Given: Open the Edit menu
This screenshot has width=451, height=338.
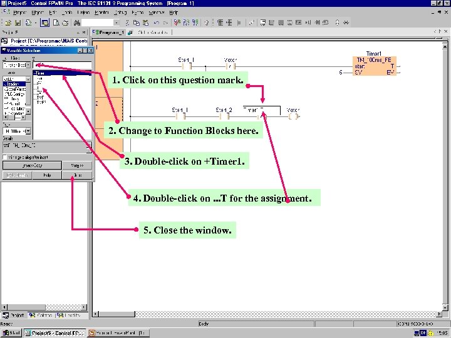Looking at the screenshot, I should tap(53, 13).
